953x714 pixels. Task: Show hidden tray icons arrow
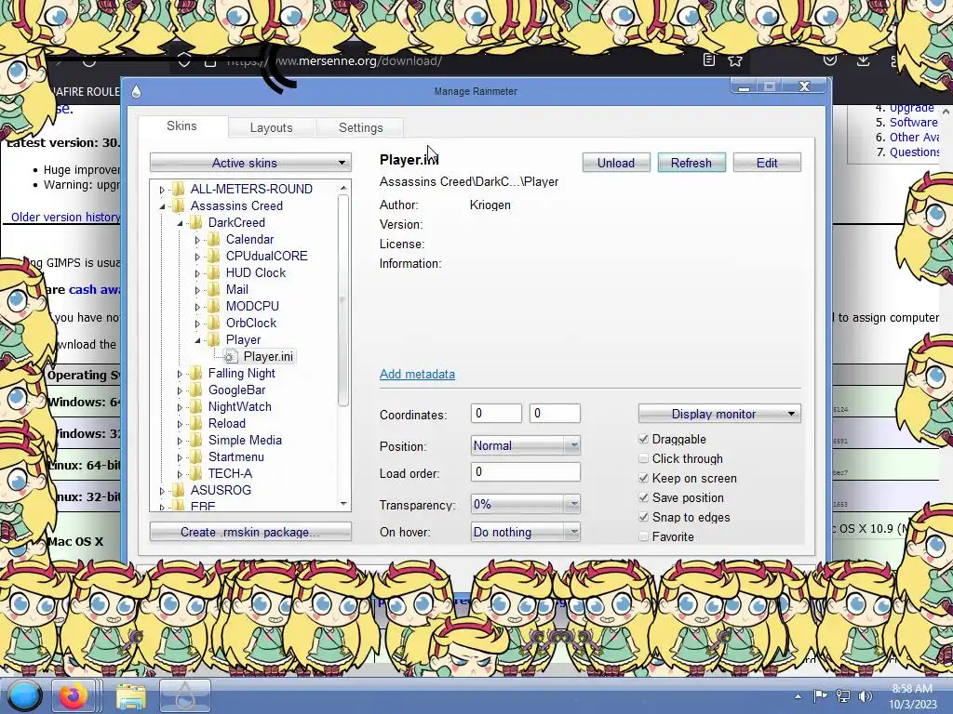(x=798, y=696)
